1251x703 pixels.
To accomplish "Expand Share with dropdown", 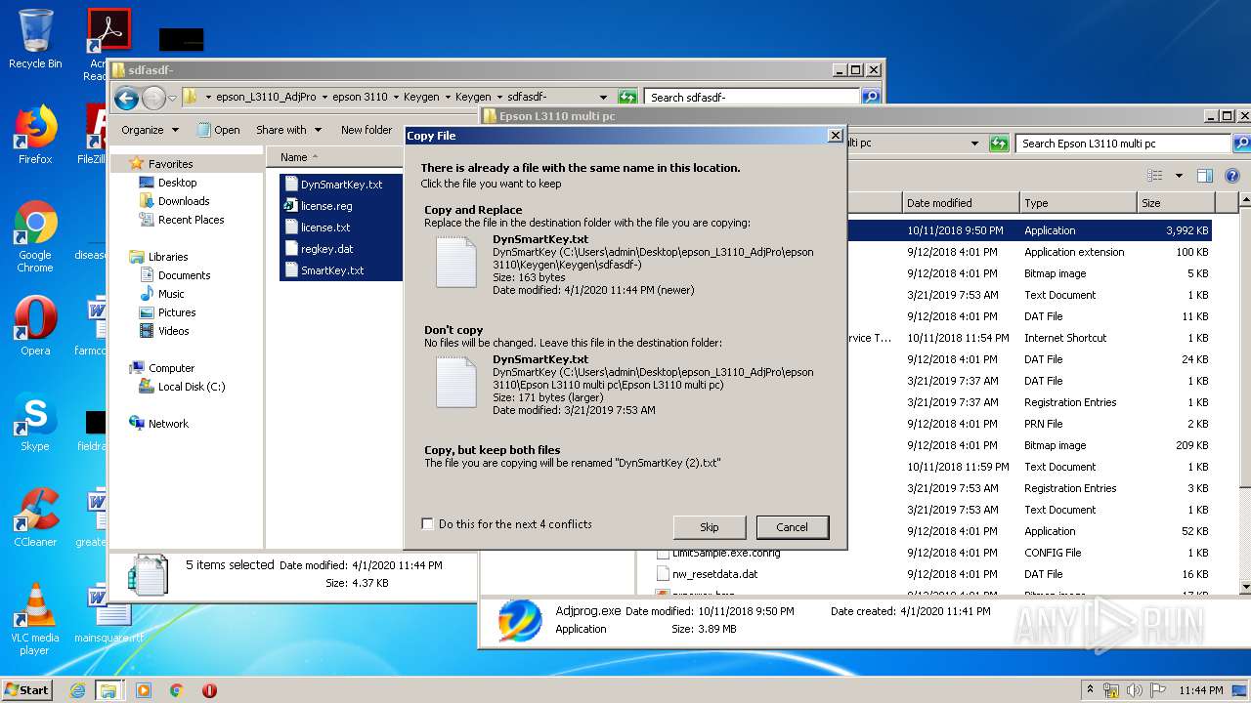I will [288, 130].
